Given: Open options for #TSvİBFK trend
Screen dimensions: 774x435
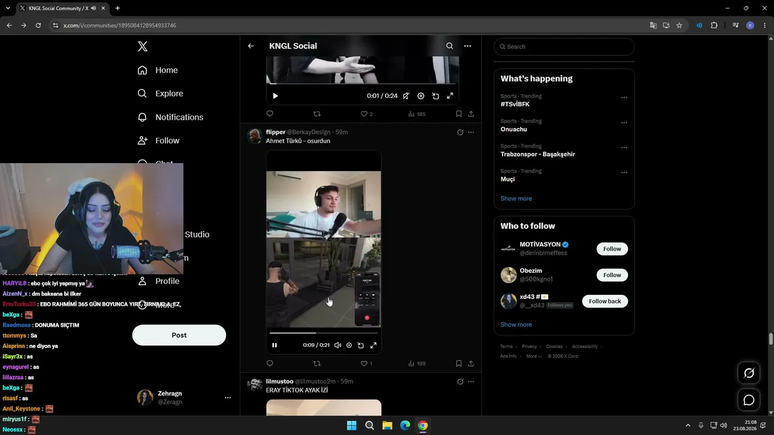Looking at the screenshot, I should click(x=624, y=97).
